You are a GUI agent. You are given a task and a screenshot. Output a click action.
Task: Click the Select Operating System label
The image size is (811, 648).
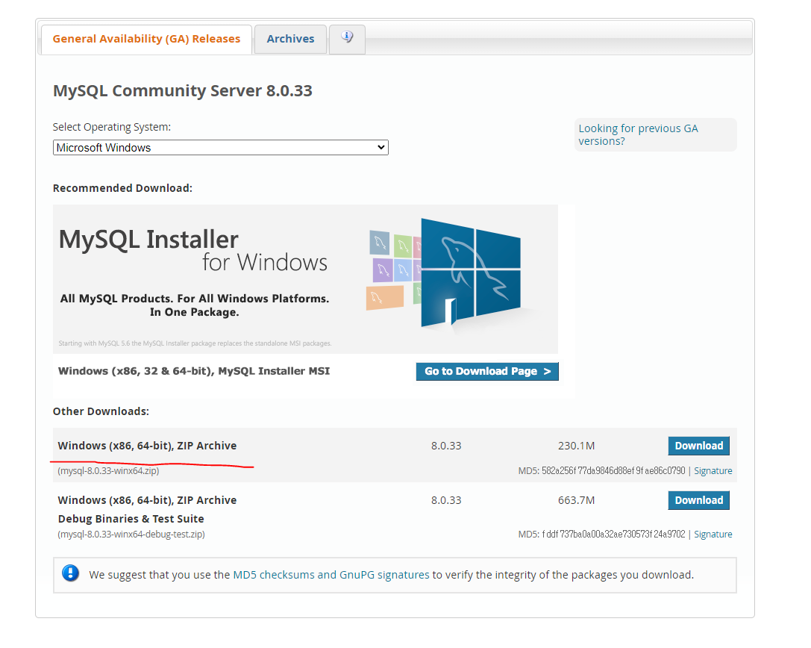[112, 127]
